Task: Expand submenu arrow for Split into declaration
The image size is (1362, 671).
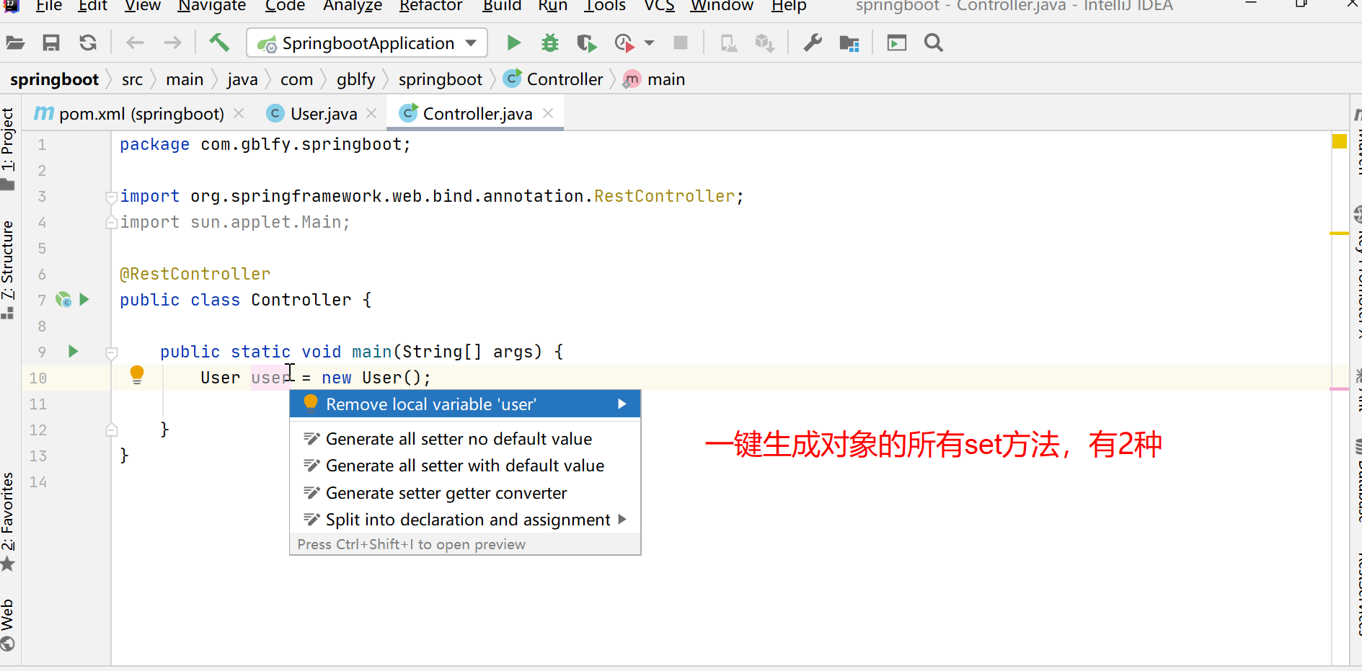Action: 622,520
